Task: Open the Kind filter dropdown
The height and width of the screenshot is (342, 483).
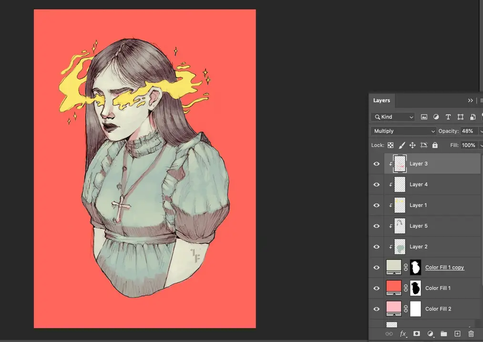Action: (x=392, y=116)
